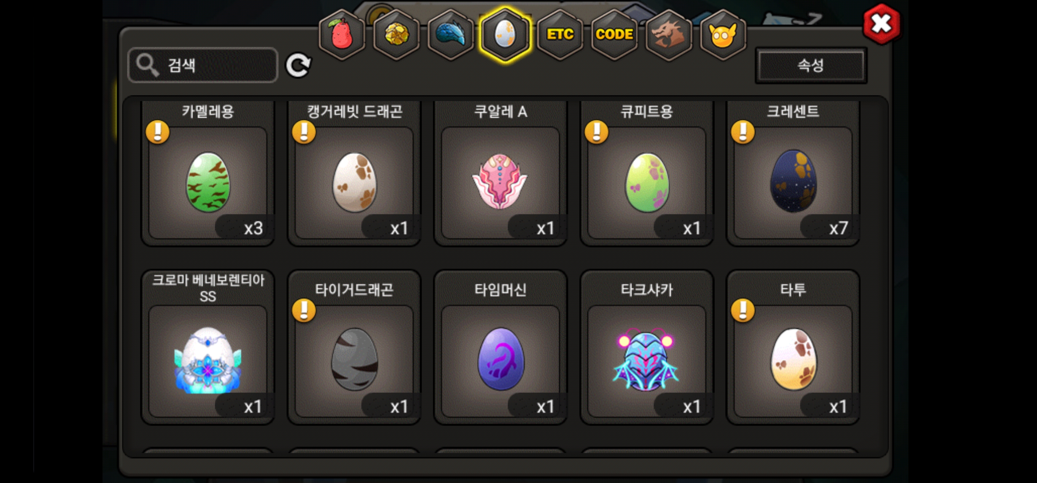Open the 속성 attribute filter button
The image size is (1037, 483).
[811, 65]
